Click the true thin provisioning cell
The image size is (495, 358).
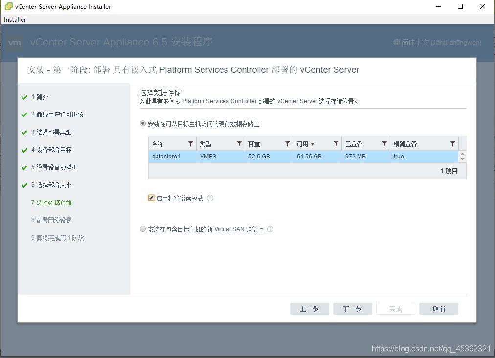(424, 157)
